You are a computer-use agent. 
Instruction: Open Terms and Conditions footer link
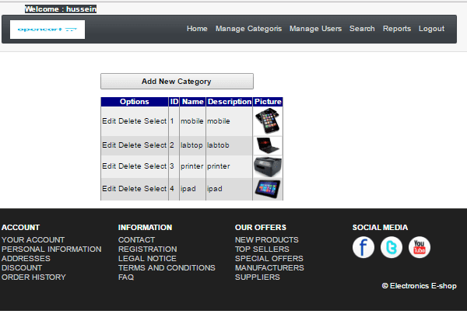click(x=167, y=268)
